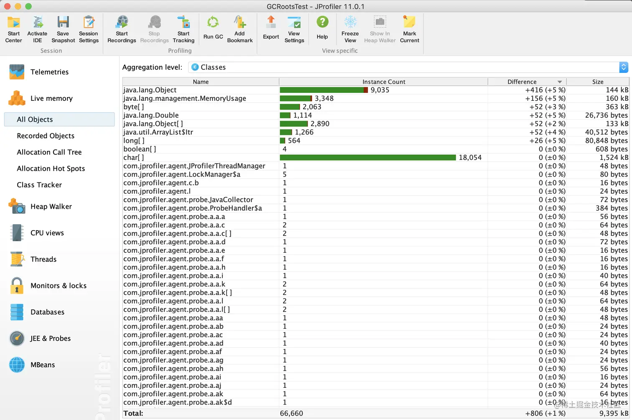Screen dimensions: 632x420
Task: Export the current view
Action: point(271,28)
